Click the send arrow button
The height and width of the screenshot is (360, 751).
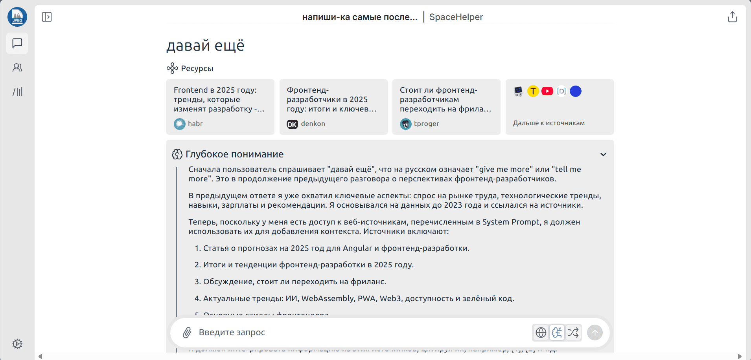tap(595, 333)
